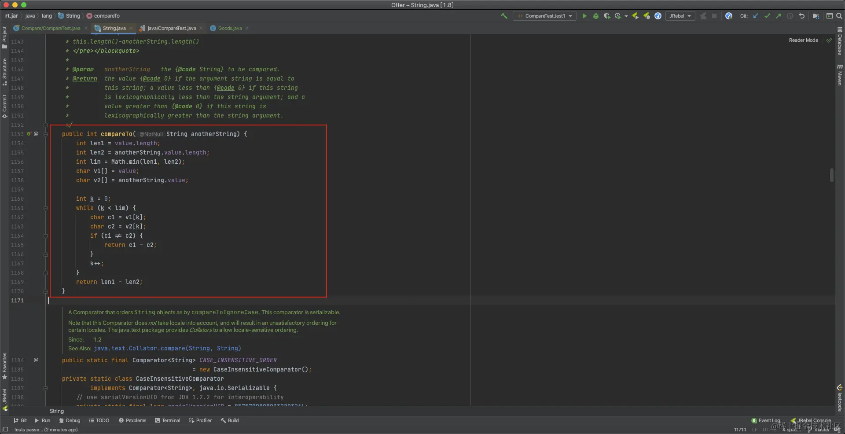Expand the profiler run options arrow
The width and height of the screenshot is (845, 434).
pyautogui.click(x=626, y=16)
